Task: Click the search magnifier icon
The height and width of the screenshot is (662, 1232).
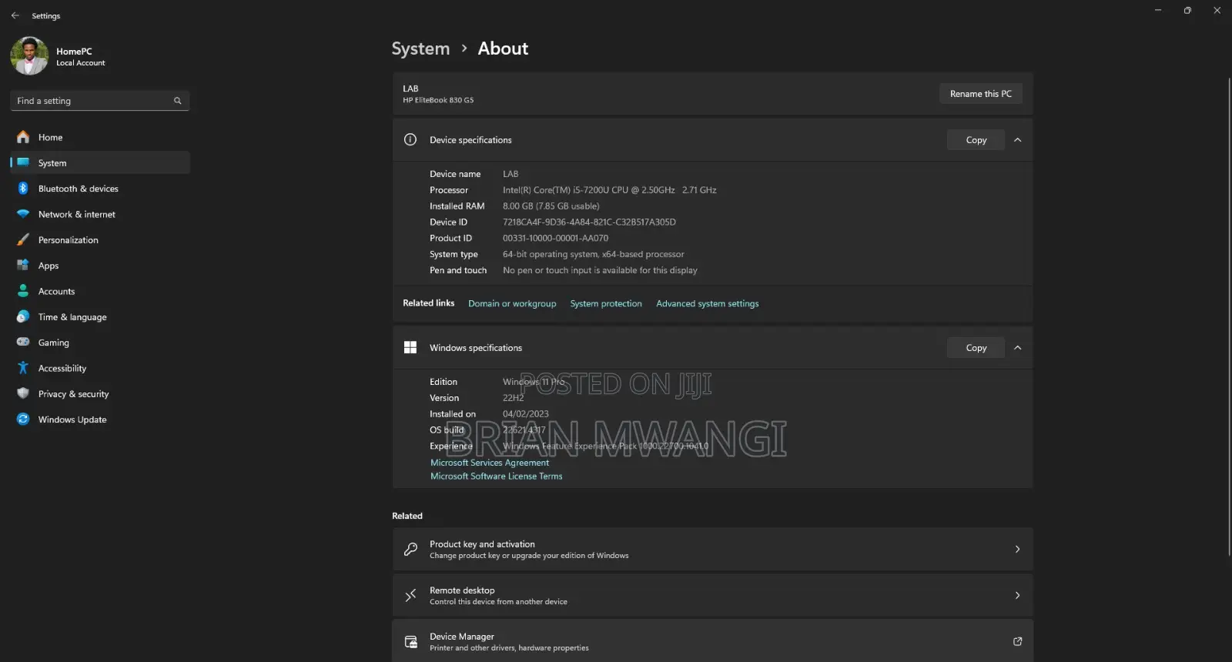Action: tap(177, 101)
